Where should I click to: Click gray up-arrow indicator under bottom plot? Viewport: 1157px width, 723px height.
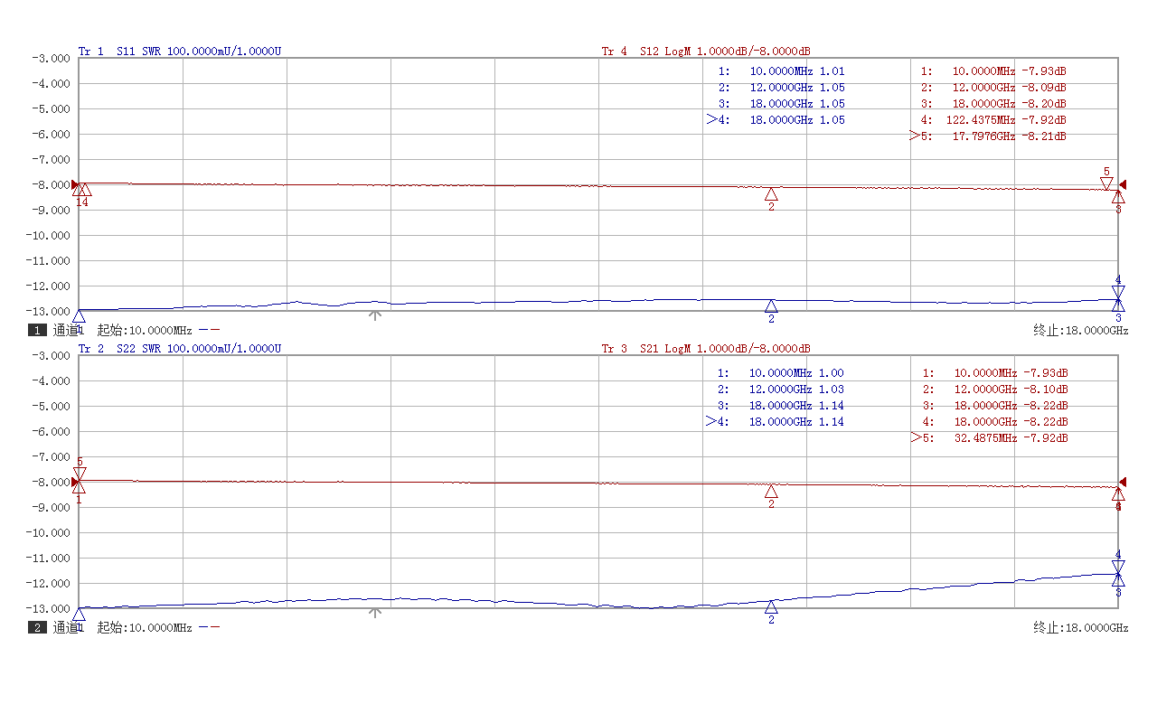(x=376, y=612)
